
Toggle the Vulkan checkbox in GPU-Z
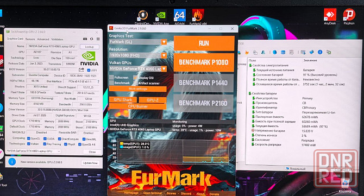[29, 144]
